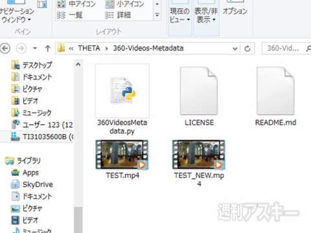Open Documents (ドキュメント) under Libraries
The image size is (311, 233).
pos(32,196)
